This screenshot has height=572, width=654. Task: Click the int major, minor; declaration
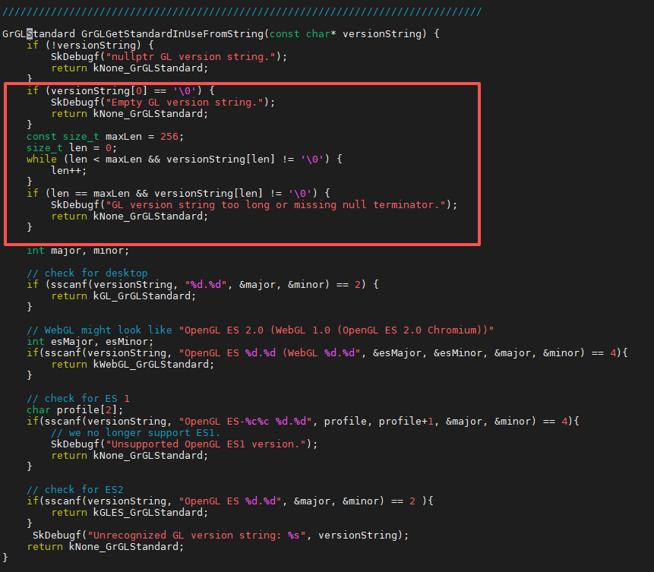coord(78,251)
